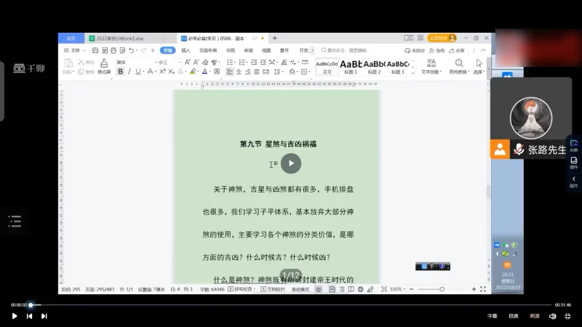
Task: Click the italic formatting icon
Action: click(x=129, y=71)
